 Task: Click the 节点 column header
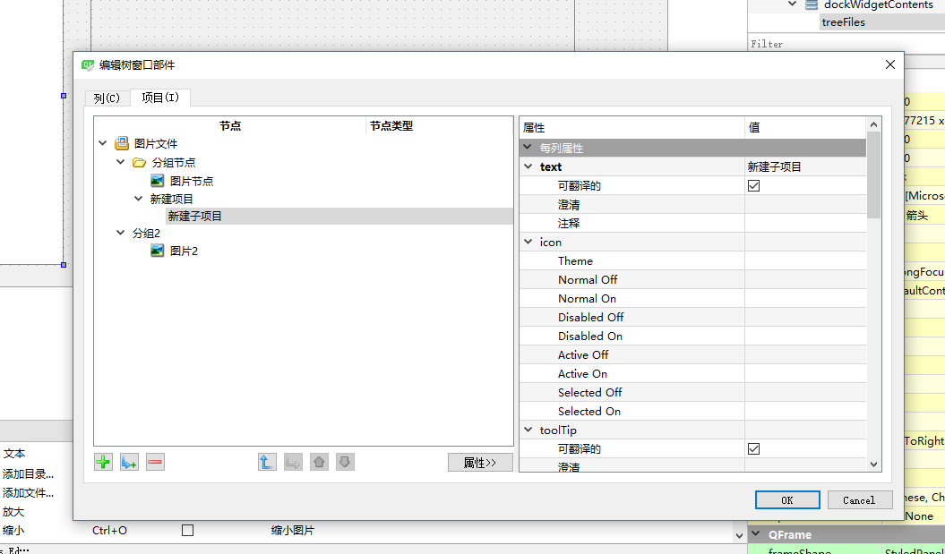pos(230,126)
